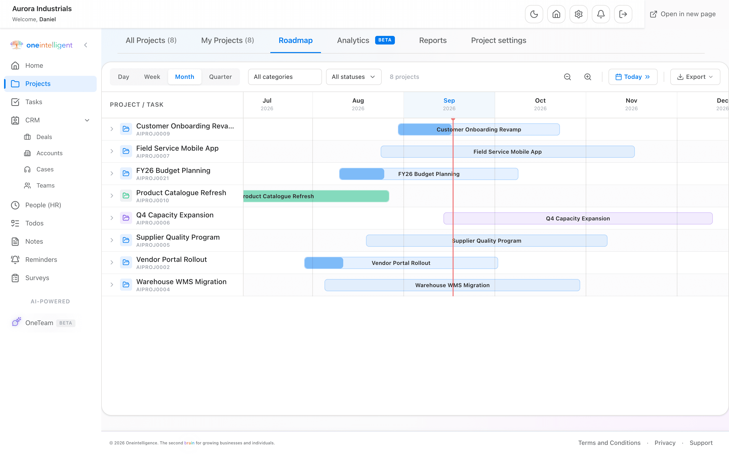Viewport: 729px width, 455px height.
Task: Collapse the CRM sidebar section
Action: click(87, 120)
